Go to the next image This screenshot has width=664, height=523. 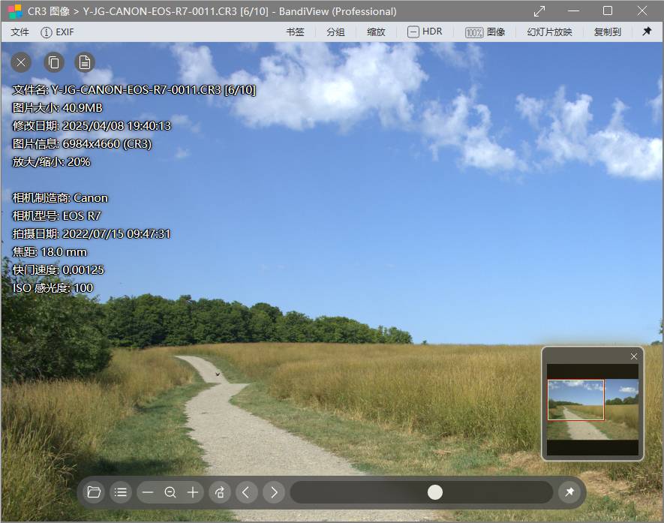click(274, 492)
